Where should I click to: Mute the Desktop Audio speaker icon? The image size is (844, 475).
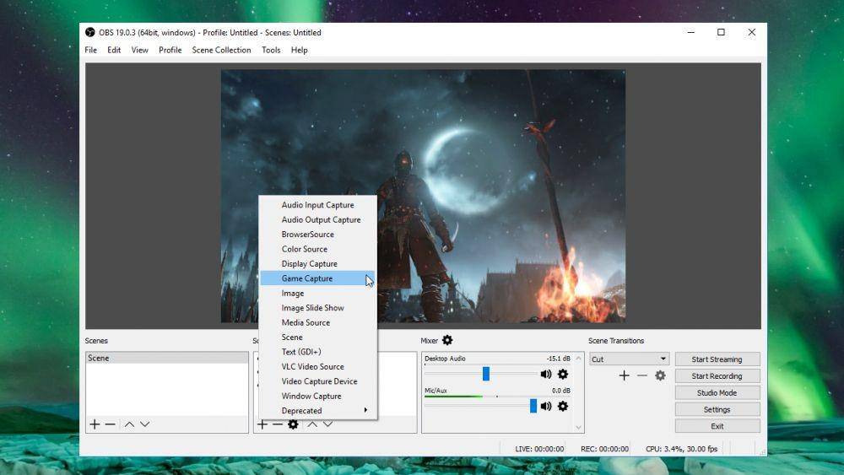[x=546, y=374]
